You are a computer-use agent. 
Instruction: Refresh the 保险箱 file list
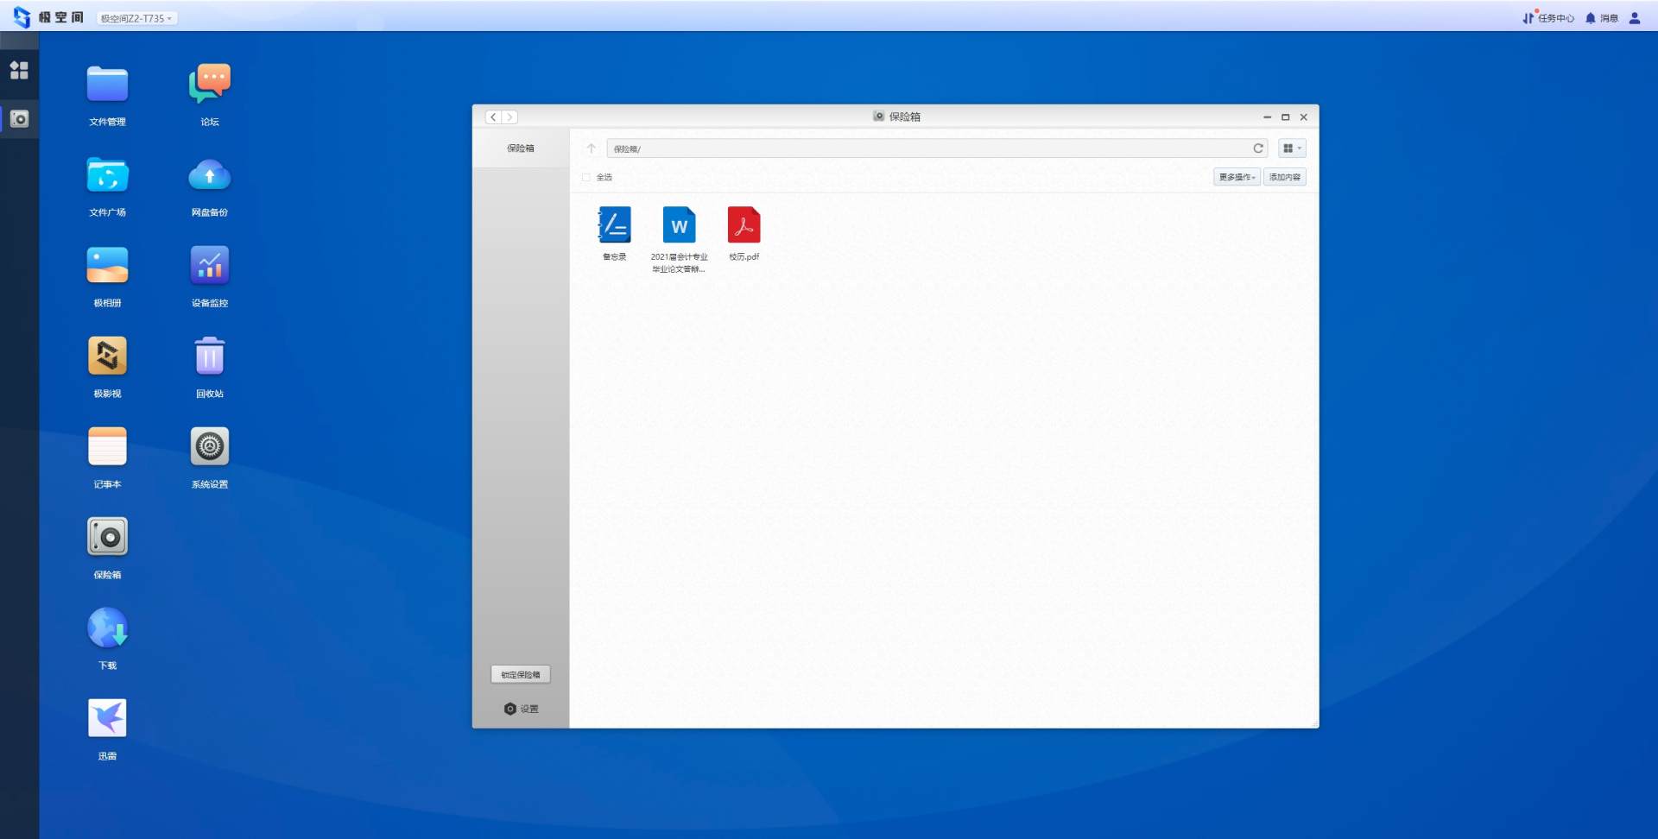coord(1258,148)
